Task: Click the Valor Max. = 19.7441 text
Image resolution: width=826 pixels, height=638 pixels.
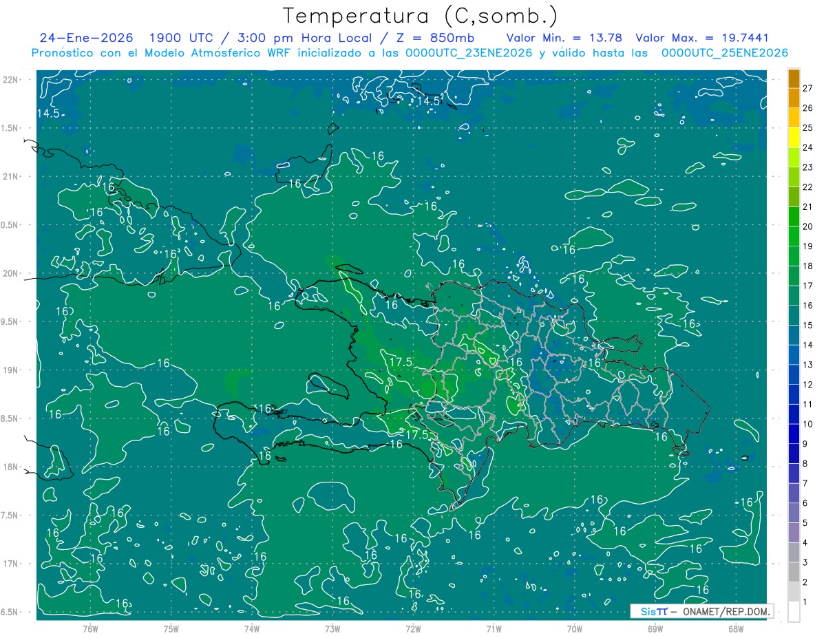Action: tap(702, 38)
